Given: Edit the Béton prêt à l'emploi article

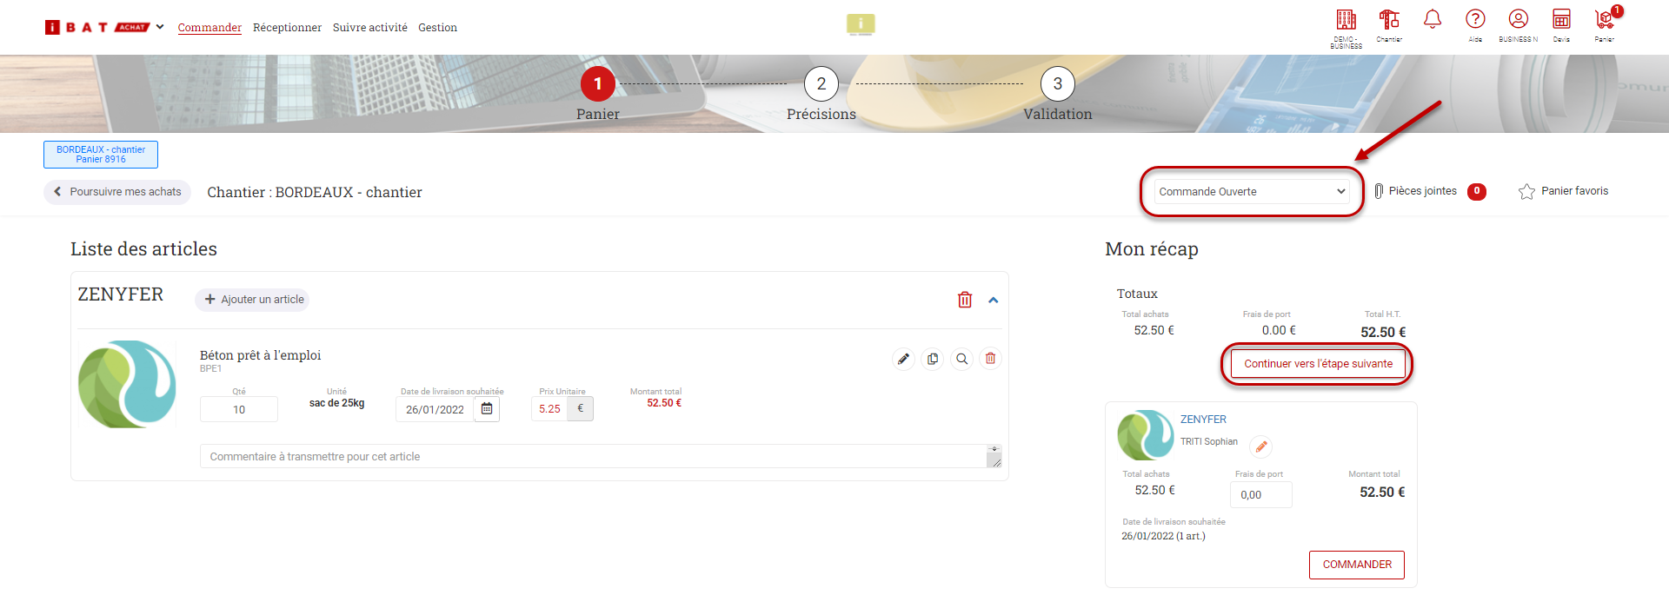Looking at the screenshot, I should [904, 359].
